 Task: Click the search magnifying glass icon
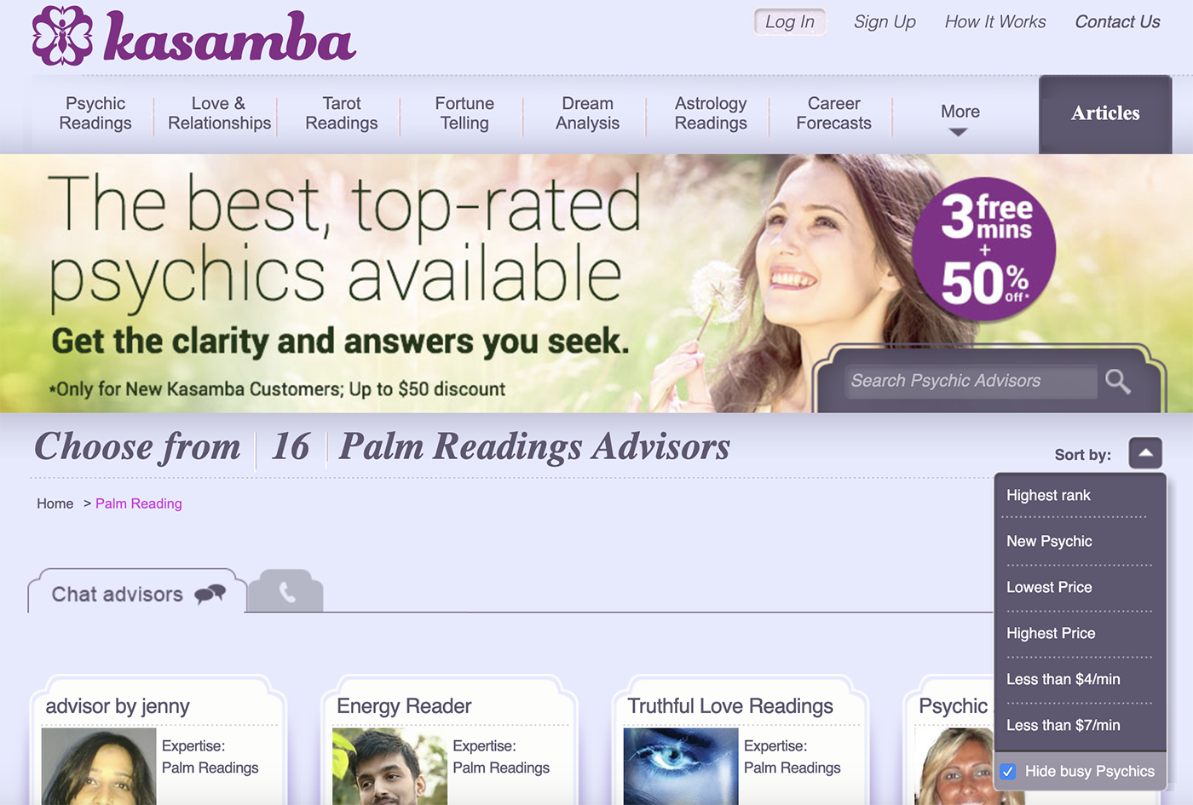tap(1117, 382)
